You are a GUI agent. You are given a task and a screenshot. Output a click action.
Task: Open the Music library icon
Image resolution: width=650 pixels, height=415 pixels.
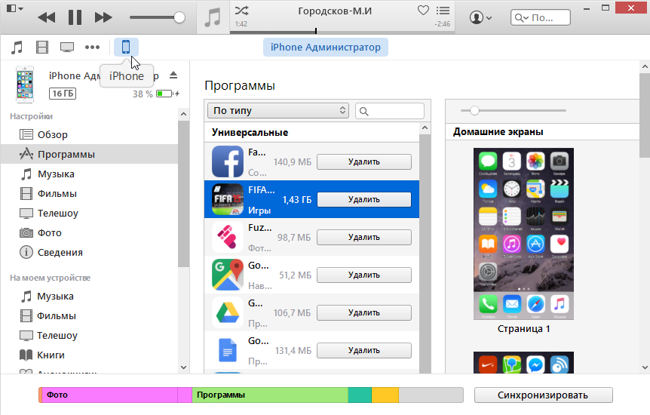pos(17,48)
